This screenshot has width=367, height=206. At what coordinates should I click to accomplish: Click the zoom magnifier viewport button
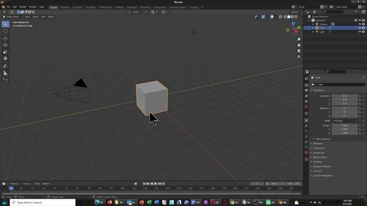coord(299,39)
